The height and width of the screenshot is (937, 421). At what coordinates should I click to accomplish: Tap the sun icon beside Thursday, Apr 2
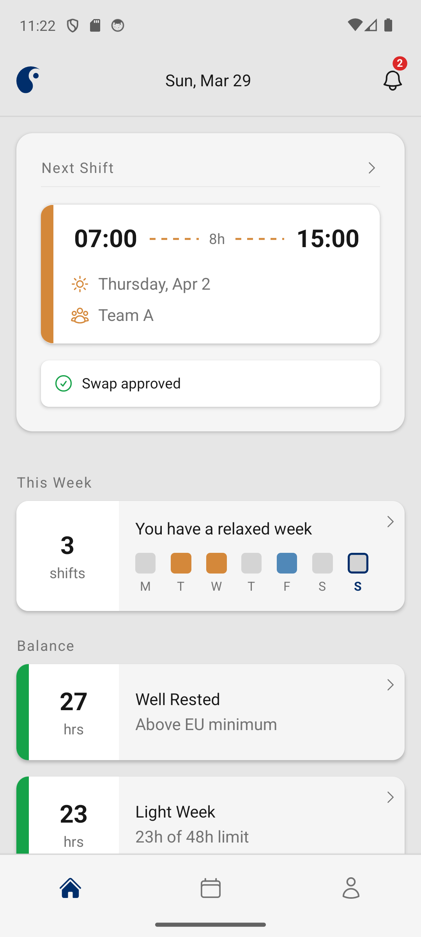click(80, 284)
